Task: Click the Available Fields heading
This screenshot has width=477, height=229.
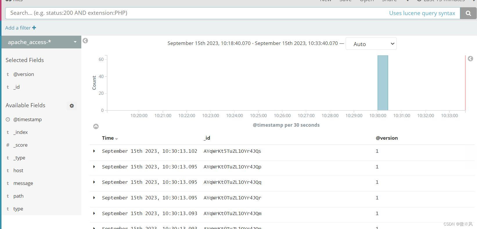Action: (26, 105)
